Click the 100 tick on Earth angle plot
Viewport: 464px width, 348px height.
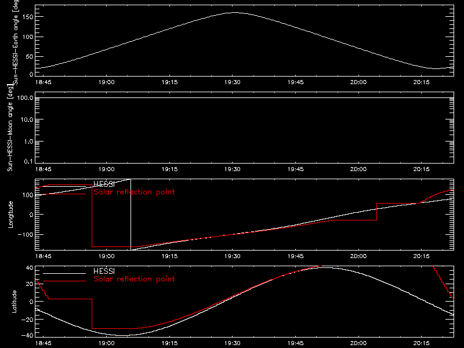click(28, 37)
